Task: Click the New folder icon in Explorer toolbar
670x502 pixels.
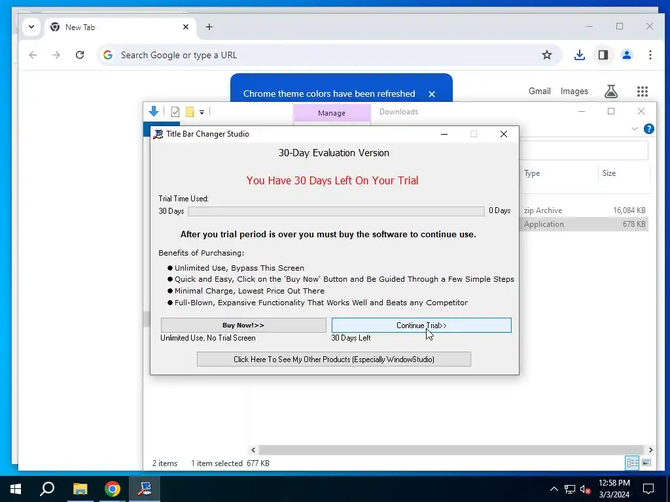Action: click(x=190, y=112)
